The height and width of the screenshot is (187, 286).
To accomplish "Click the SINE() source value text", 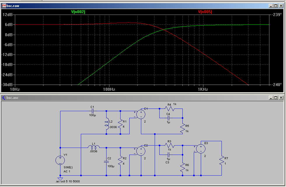I will tap(68, 167).
